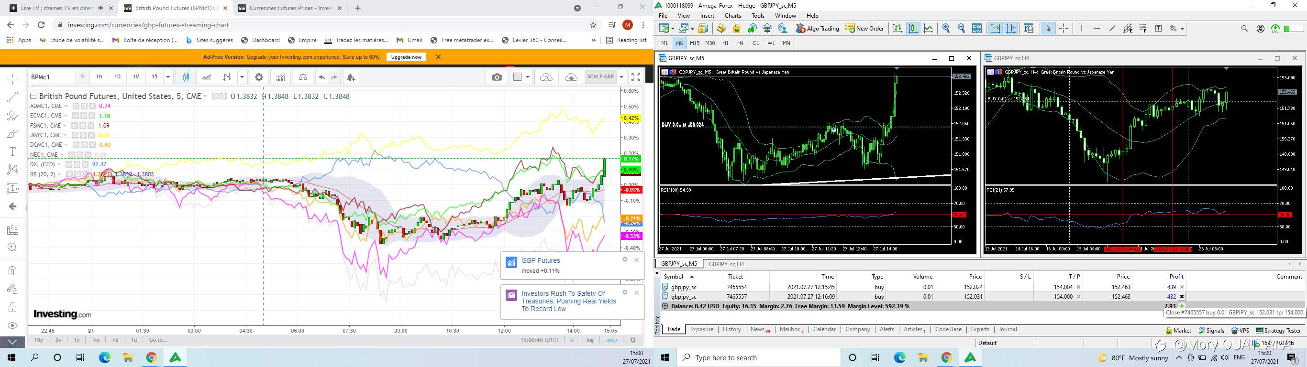Switch MetaTrader chart to bar chart type
The image size is (1307, 367).
coord(897,28)
